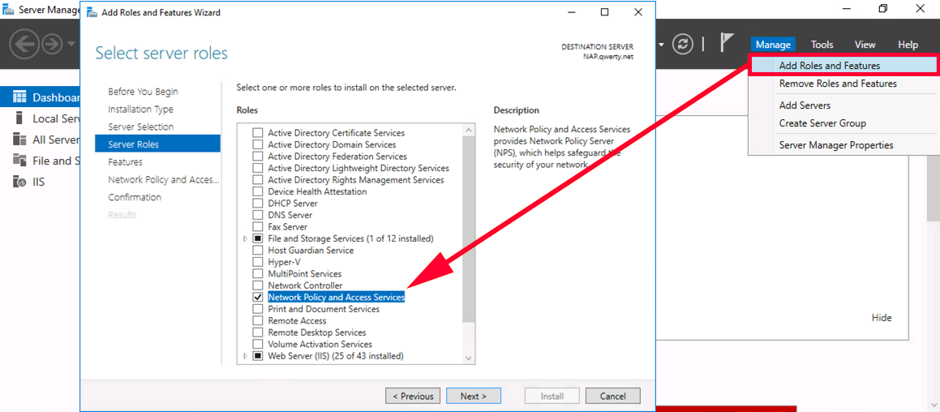Check the Hyper-V role checkbox
The image size is (940, 412).
[x=258, y=262]
